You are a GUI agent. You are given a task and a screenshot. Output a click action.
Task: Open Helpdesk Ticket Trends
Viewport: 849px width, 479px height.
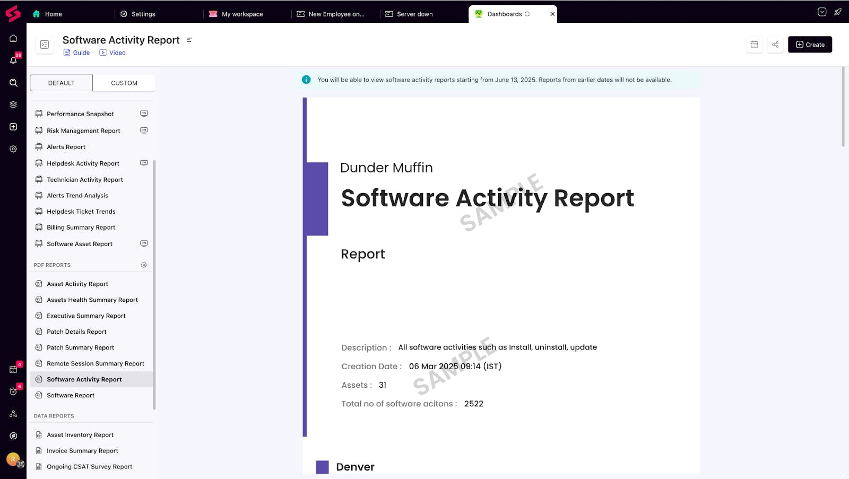81,212
